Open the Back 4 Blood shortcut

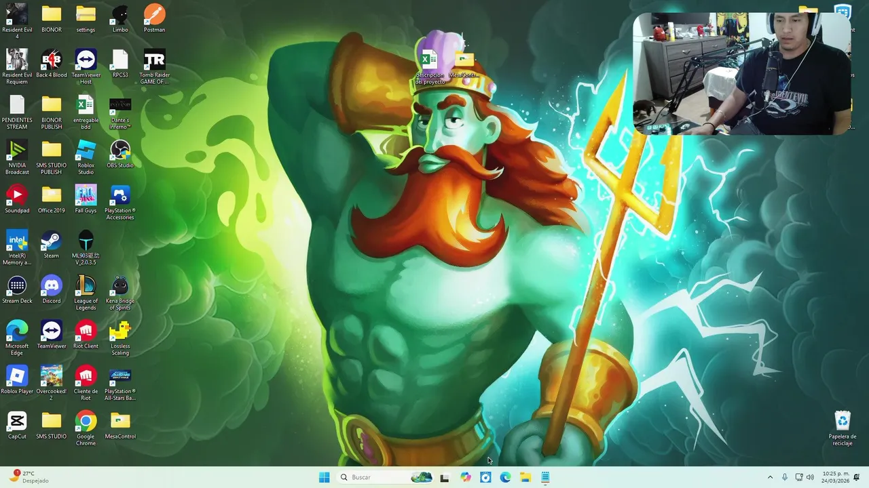(52, 64)
